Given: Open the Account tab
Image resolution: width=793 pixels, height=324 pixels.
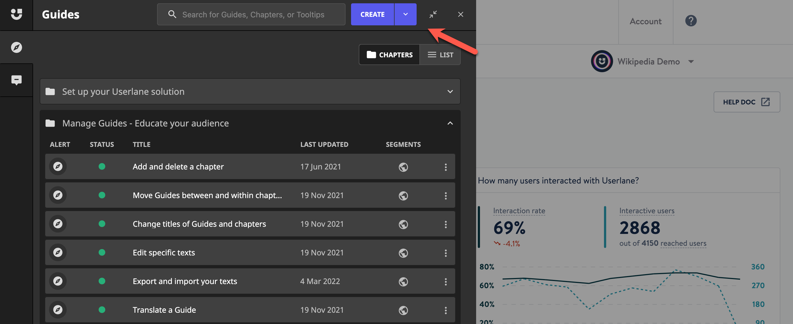Looking at the screenshot, I should pyautogui.click(x=645, y=21).
